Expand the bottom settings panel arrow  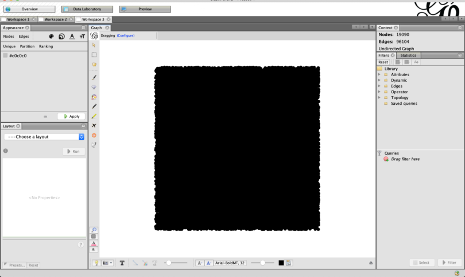371,263
